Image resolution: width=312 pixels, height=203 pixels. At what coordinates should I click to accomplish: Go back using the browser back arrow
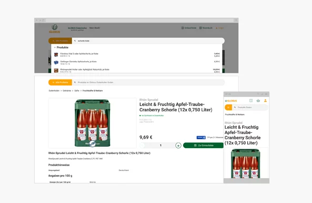click(37, 21)
